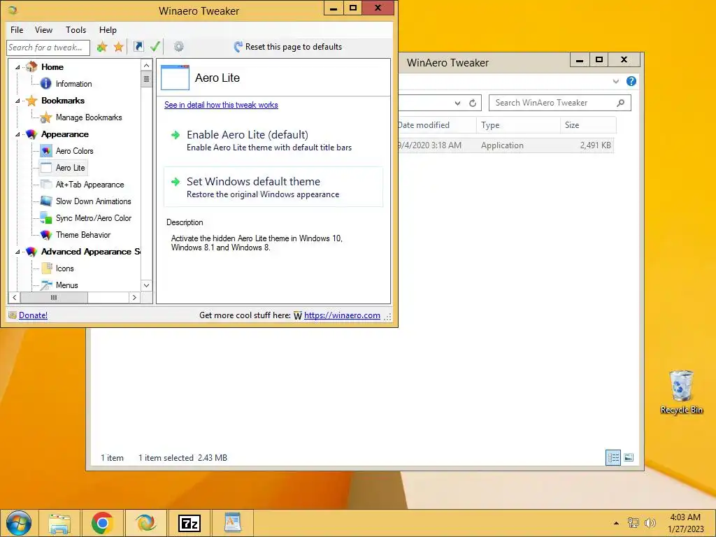Open the File menu

tap(17, 29)
